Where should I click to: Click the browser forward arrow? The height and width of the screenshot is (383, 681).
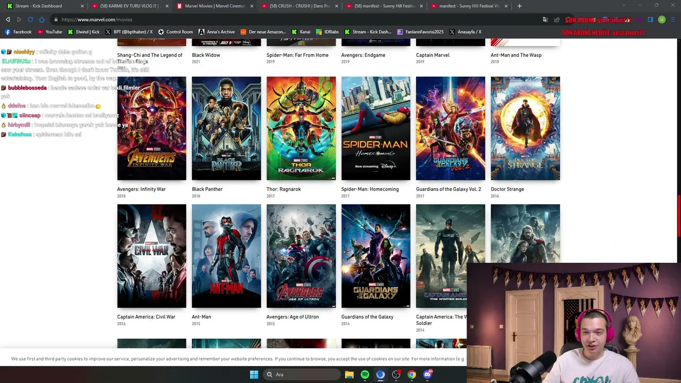tap(19, 20)
